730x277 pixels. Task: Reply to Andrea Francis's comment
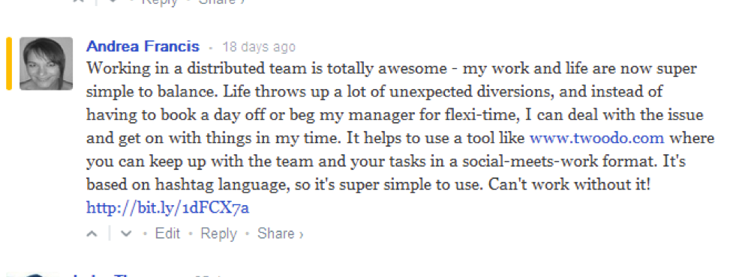click(219, 234)
